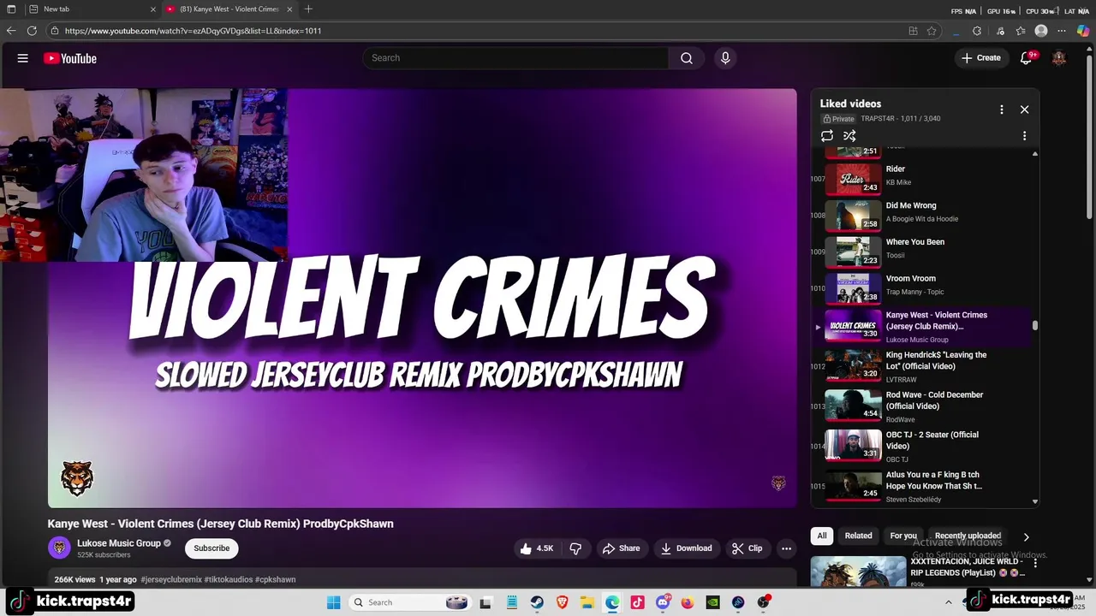The width and height of the screenshot is (1096, 616).
Task: Click playlist panel scrollbar down arrow
Action: (x=1035, y=501)
